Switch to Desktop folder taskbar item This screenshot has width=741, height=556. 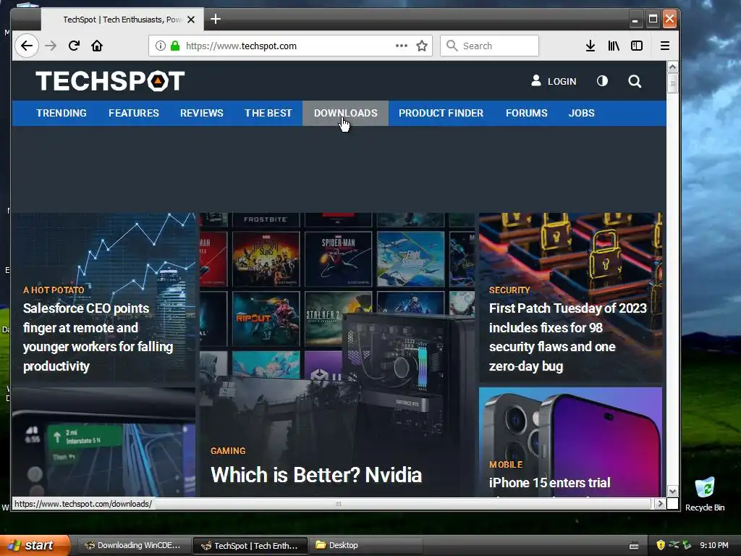coord(366,545)
